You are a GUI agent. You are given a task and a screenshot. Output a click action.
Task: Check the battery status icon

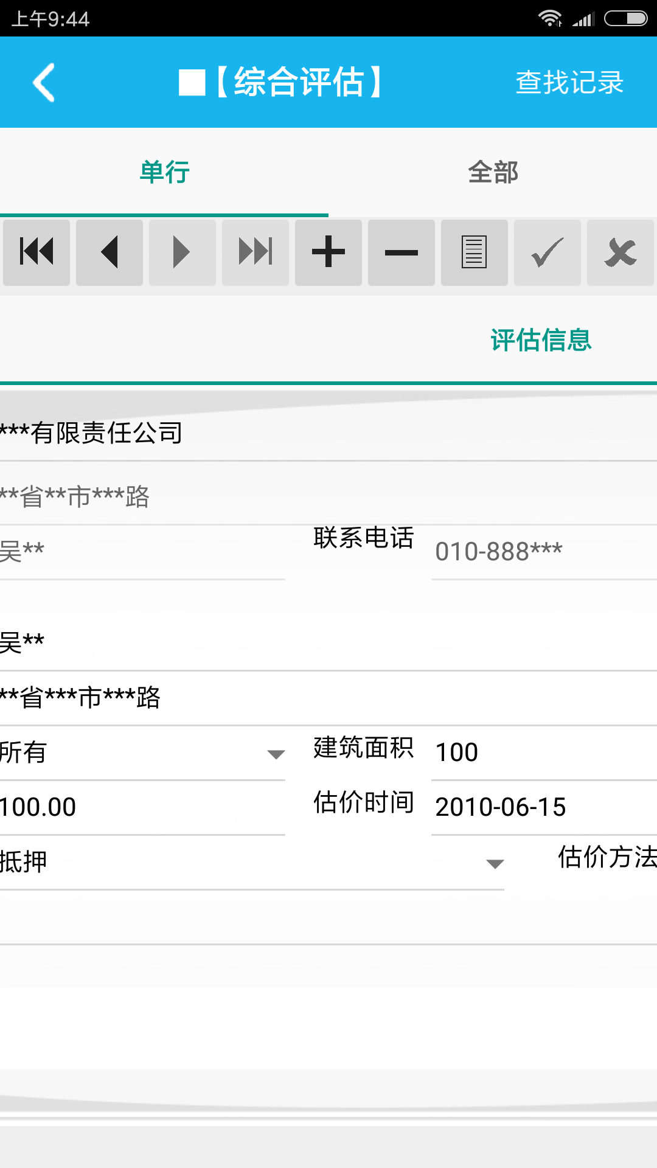[626, 19]
